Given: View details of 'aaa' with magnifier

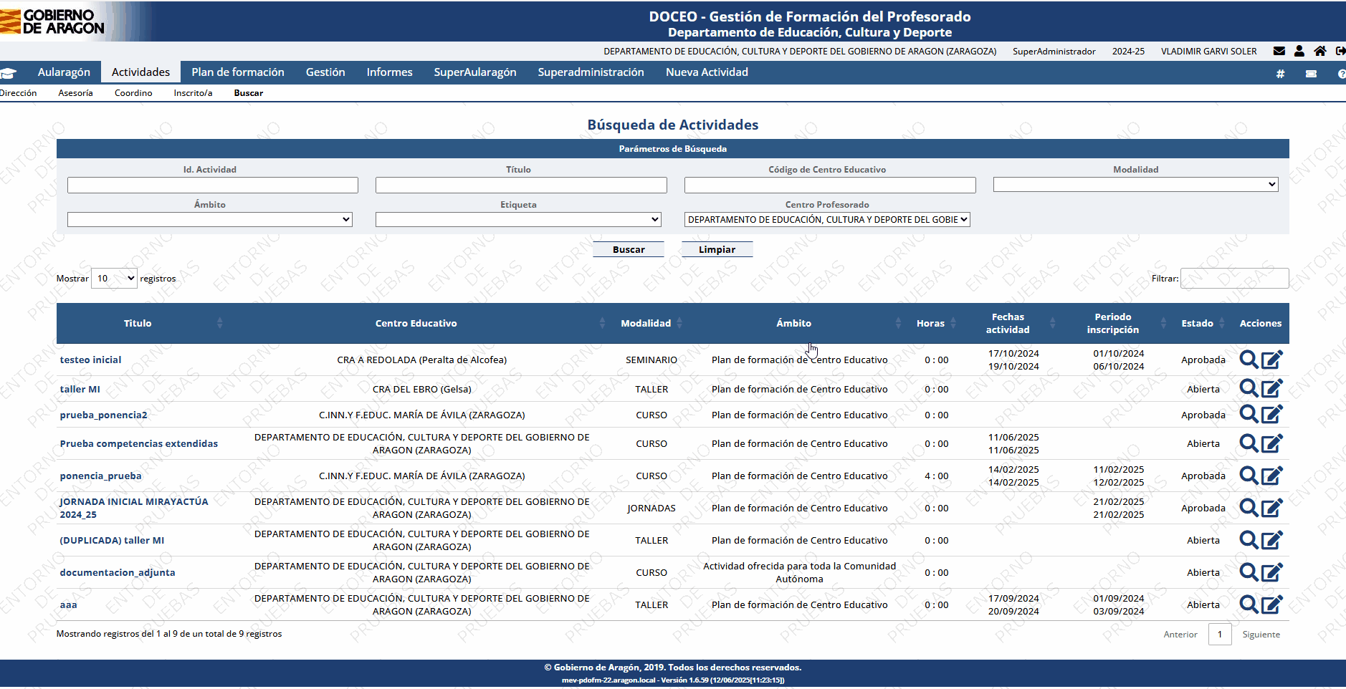Looking at the screenshot, I should pos(1249,604).
